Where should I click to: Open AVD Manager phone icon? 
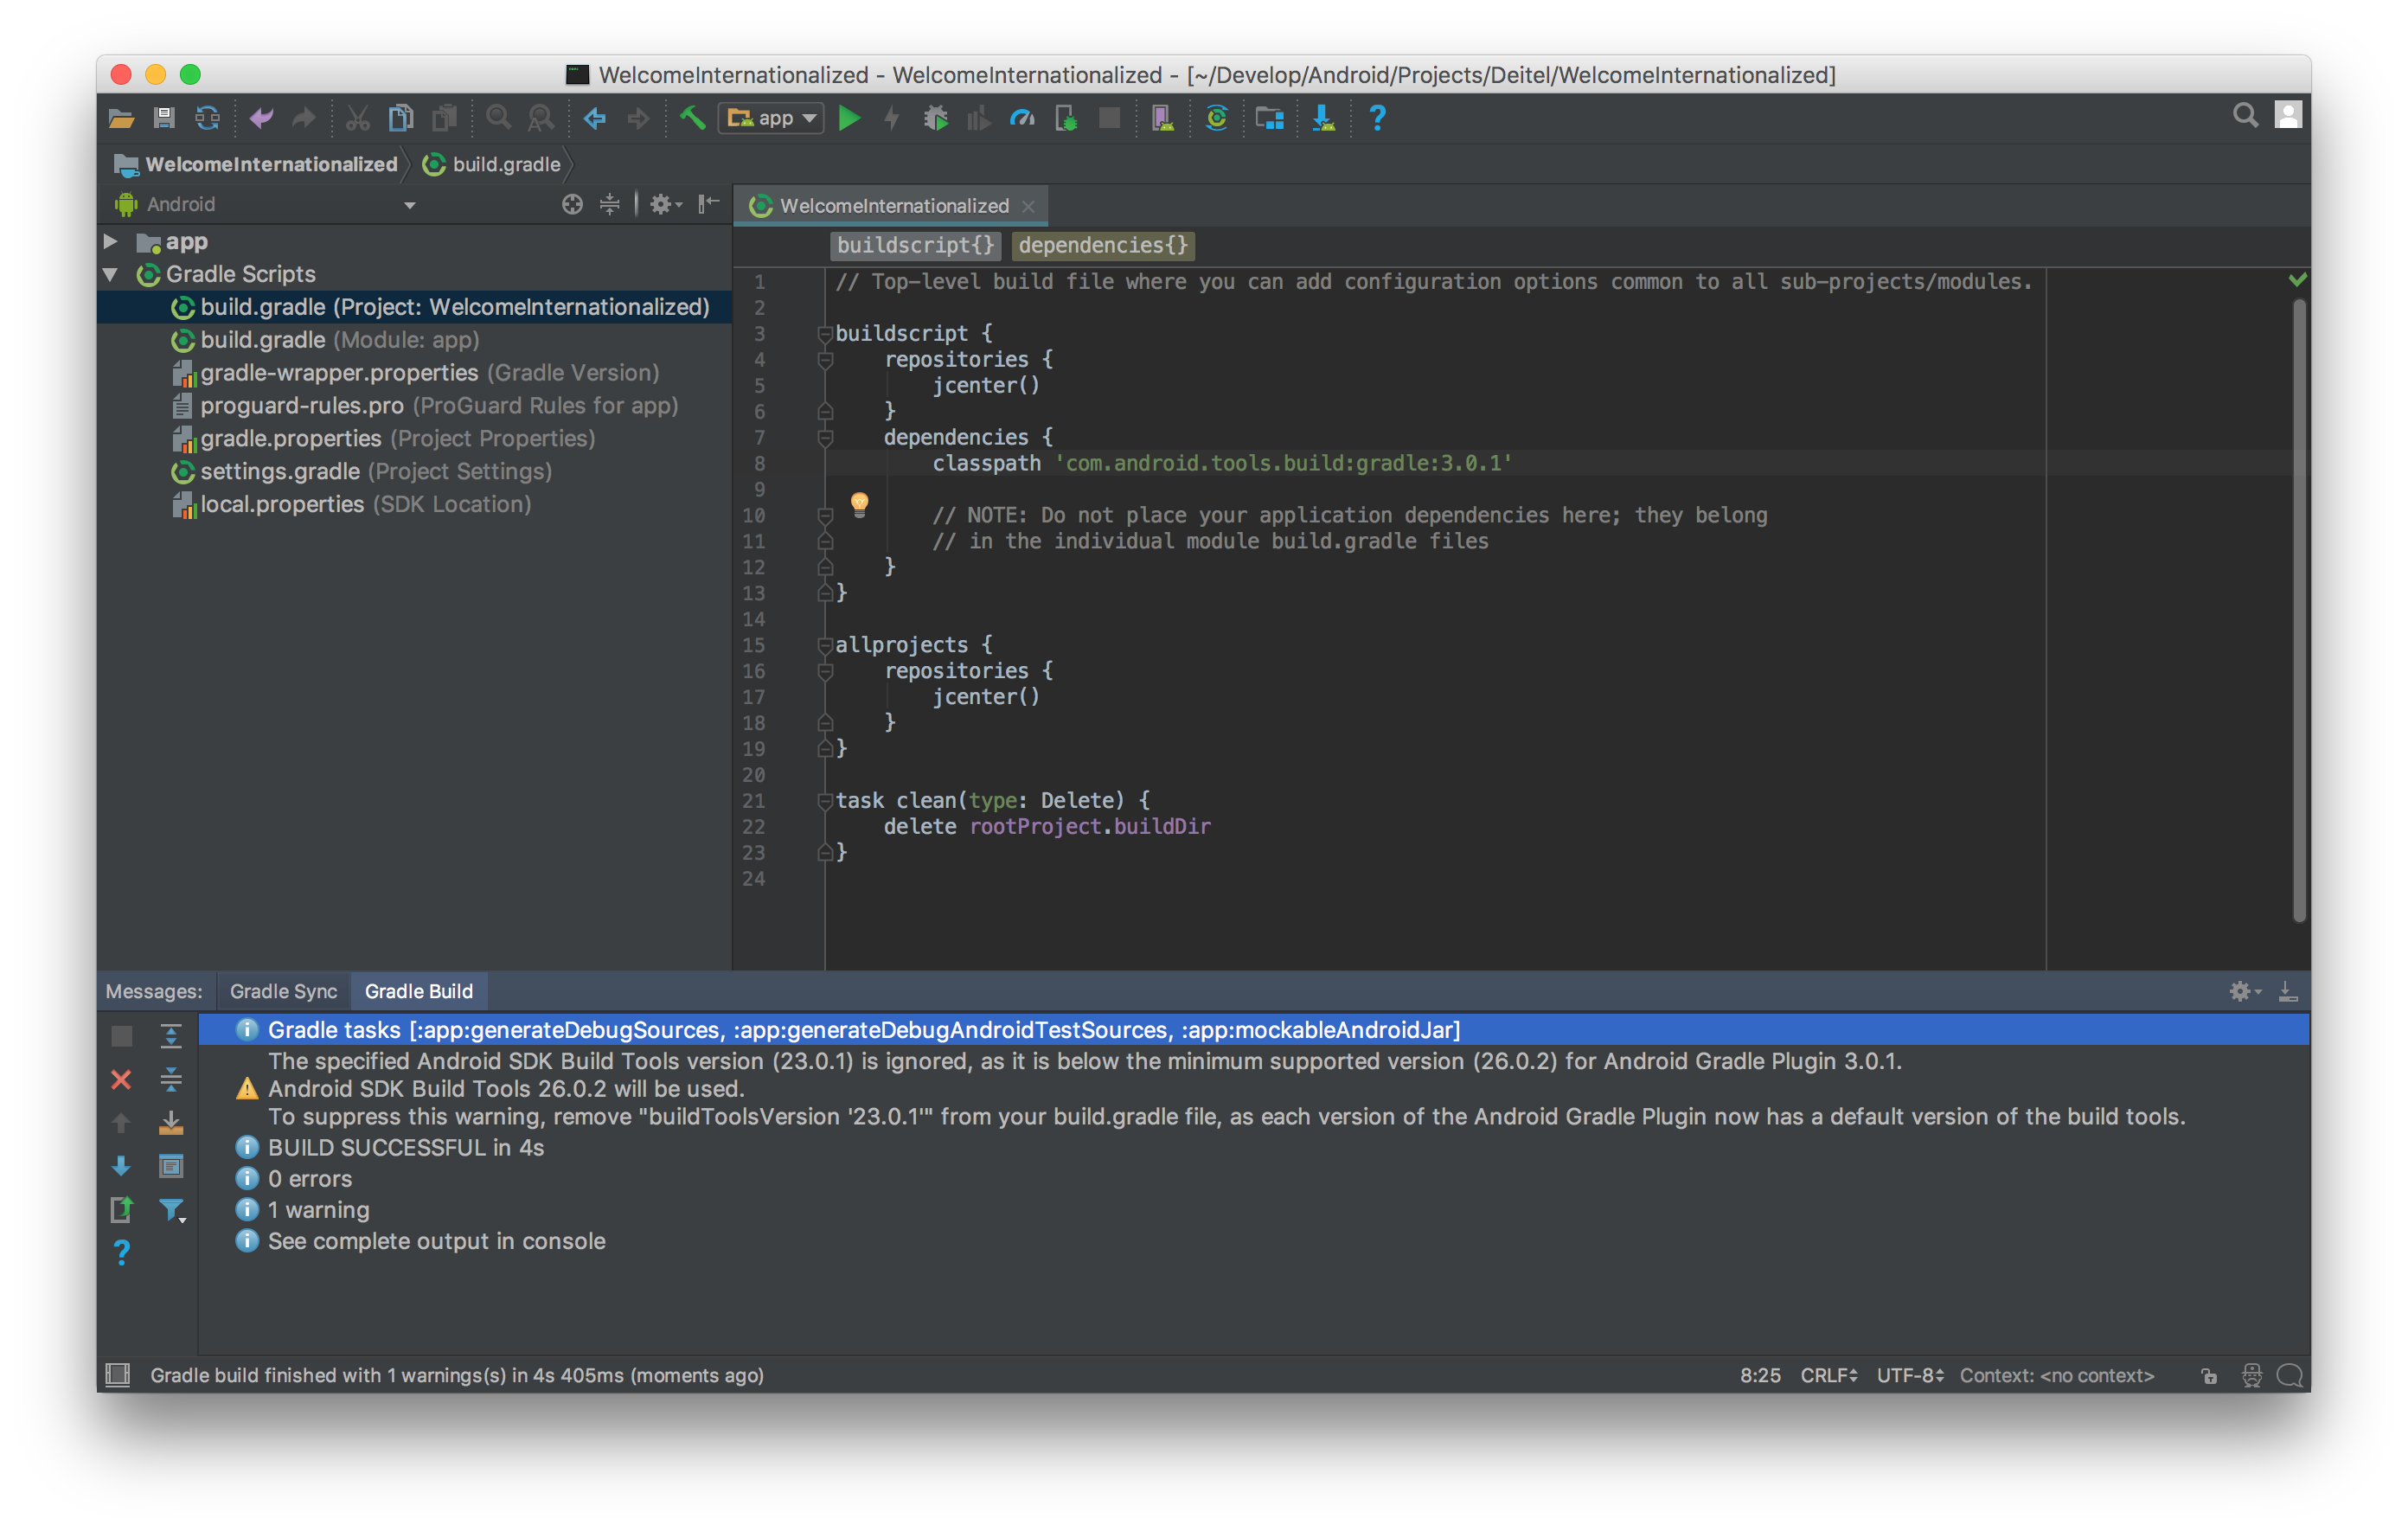[x=1162, y=119]
